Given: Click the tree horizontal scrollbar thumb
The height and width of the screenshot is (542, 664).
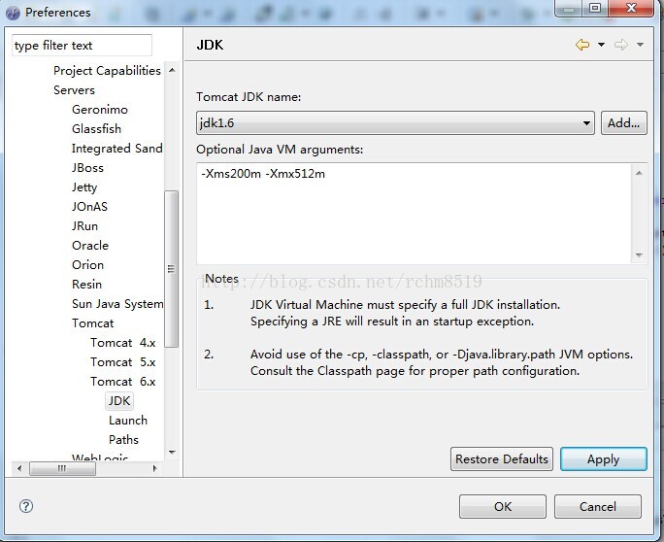Looking at the screenshot, I should 62,468.
